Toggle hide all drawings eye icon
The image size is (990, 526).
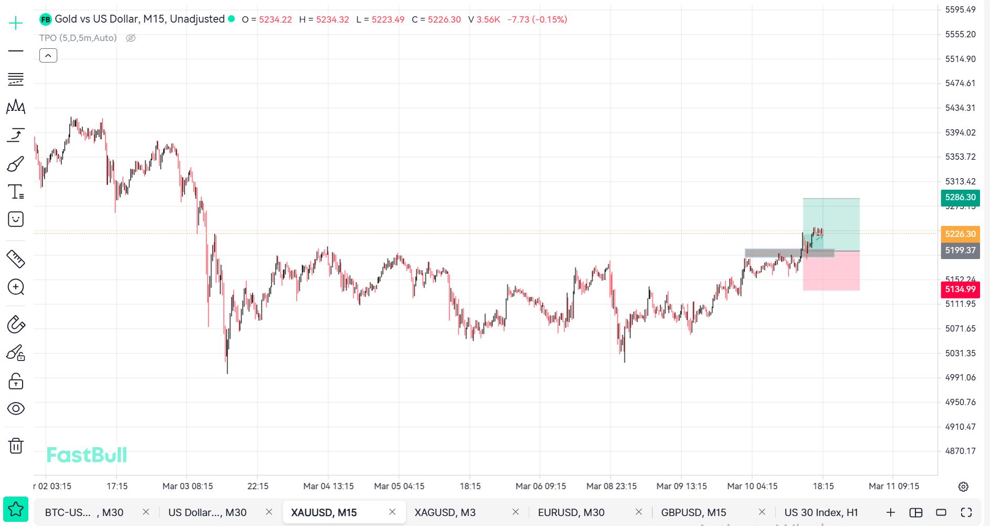pyautogui.click(x=16, y=409)
